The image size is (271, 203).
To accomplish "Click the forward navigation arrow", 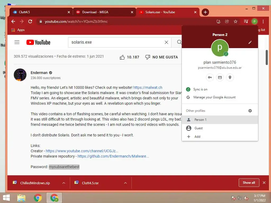I will point(22,21).
